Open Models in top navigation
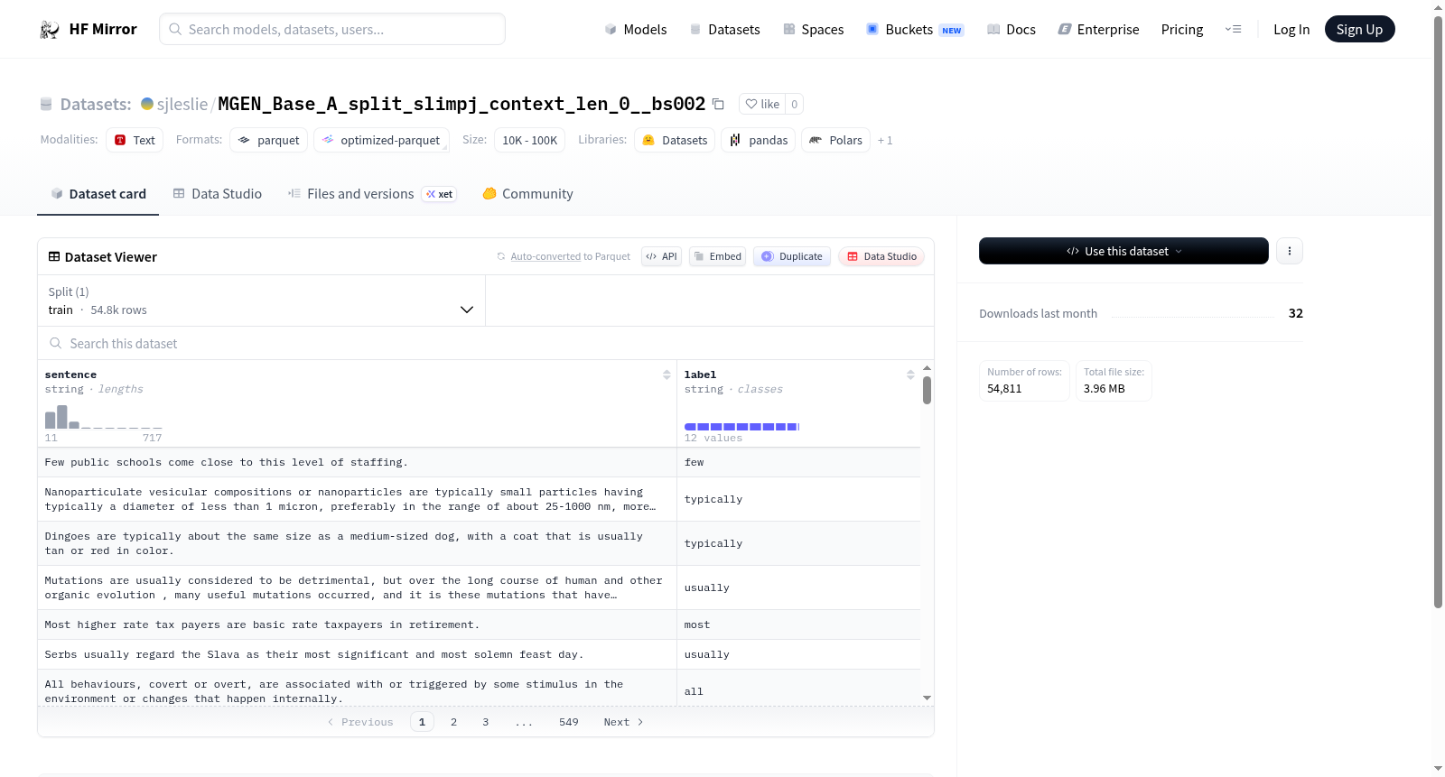This screenshot has height=777, width=1445. (x=636, y=29)
